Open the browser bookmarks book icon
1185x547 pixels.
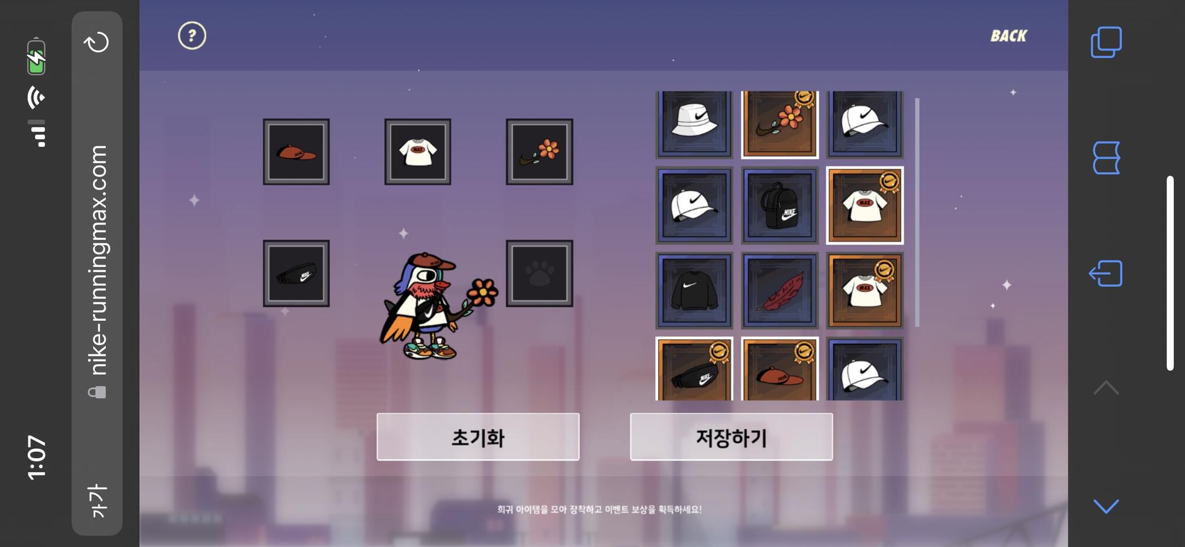1106,158
